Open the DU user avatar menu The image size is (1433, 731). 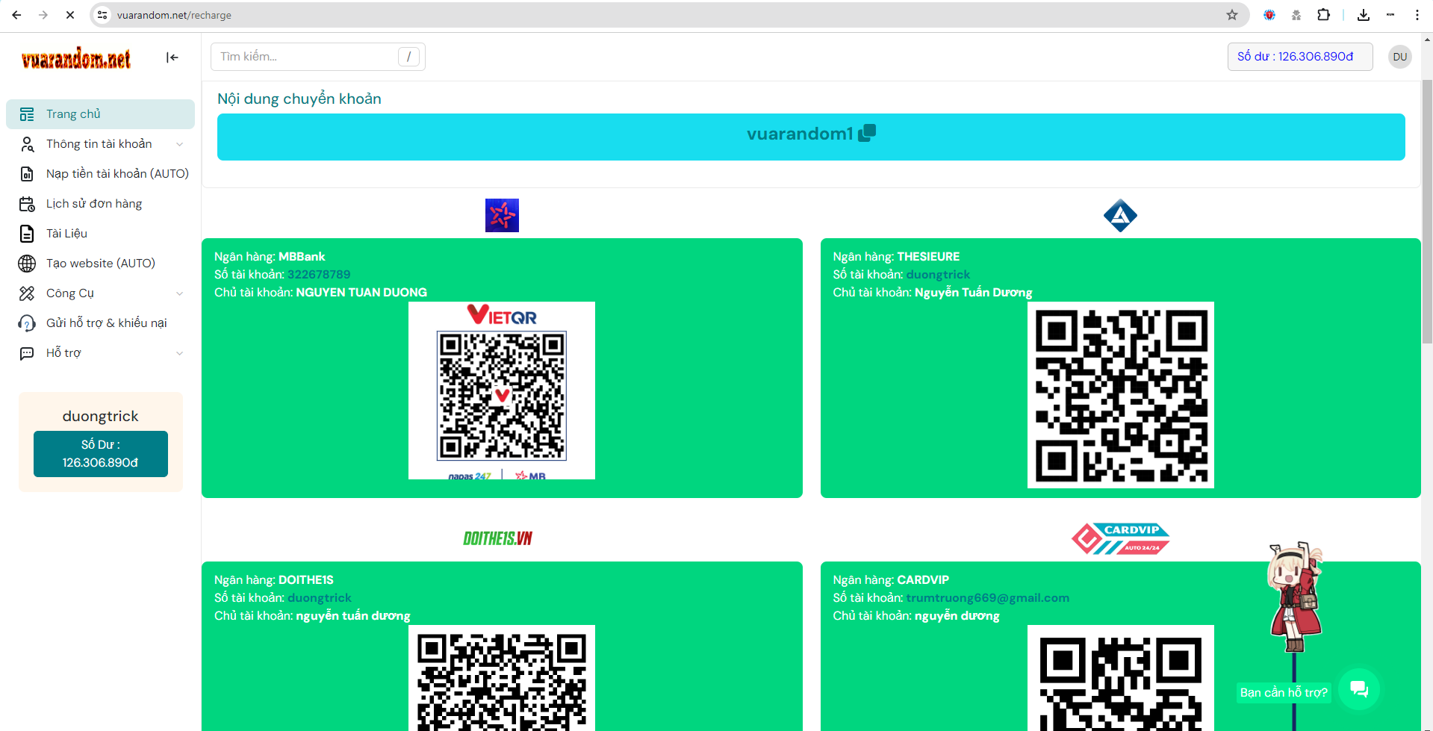point(1399,57)
